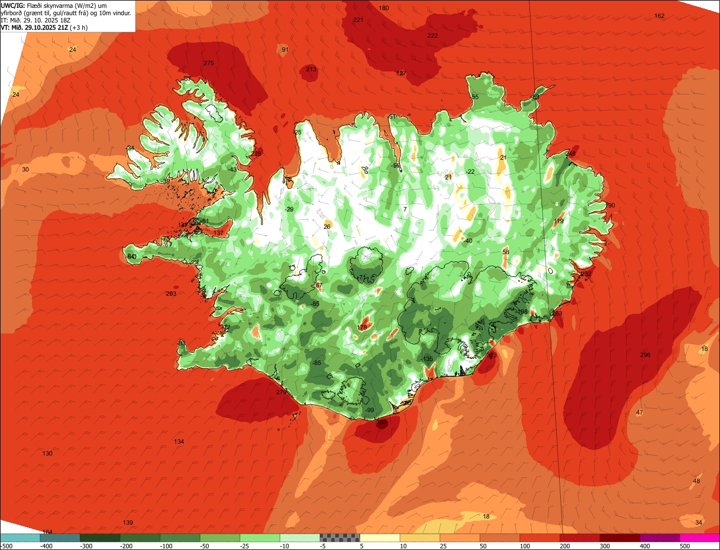Click the 34 value in the bottom-right corner
This screenshot has width=720, height=550.
click(x=699, y=522)
